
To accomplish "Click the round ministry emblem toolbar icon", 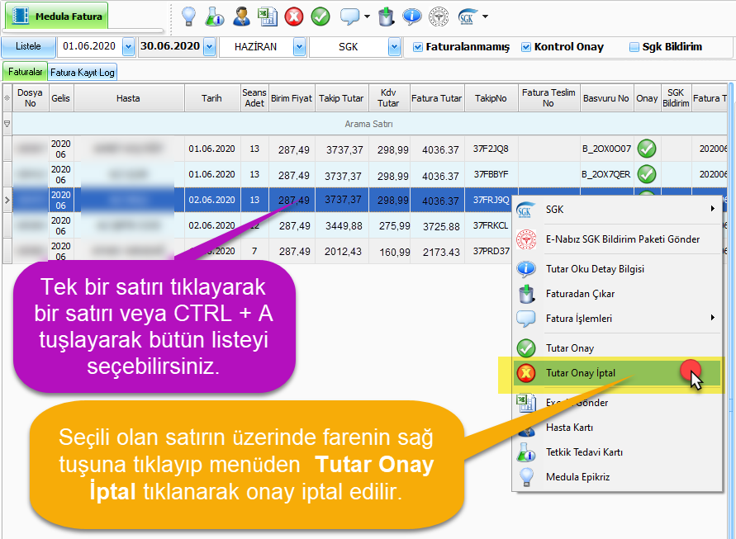I will [439, 17].
